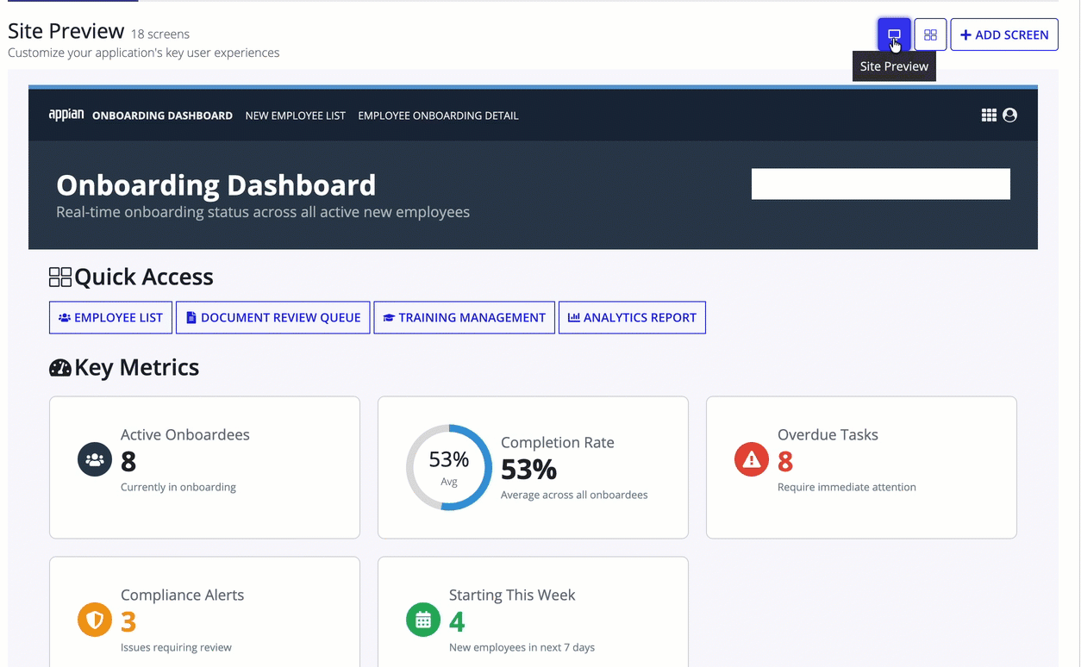1081x667 pixels.
Task: Open the TRAINING MANAGEMENT button
Action: [x=465, y=317]
